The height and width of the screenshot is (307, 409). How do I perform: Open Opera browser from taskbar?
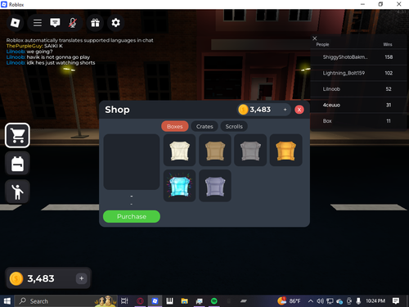pyautogui.click(x=140, y=301)
